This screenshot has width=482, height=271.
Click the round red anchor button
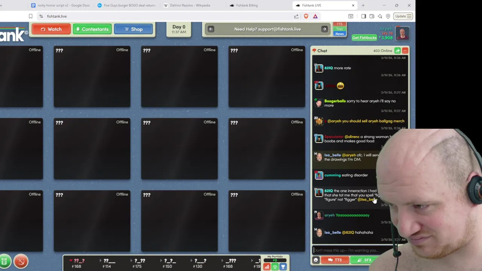click(21, 261)
